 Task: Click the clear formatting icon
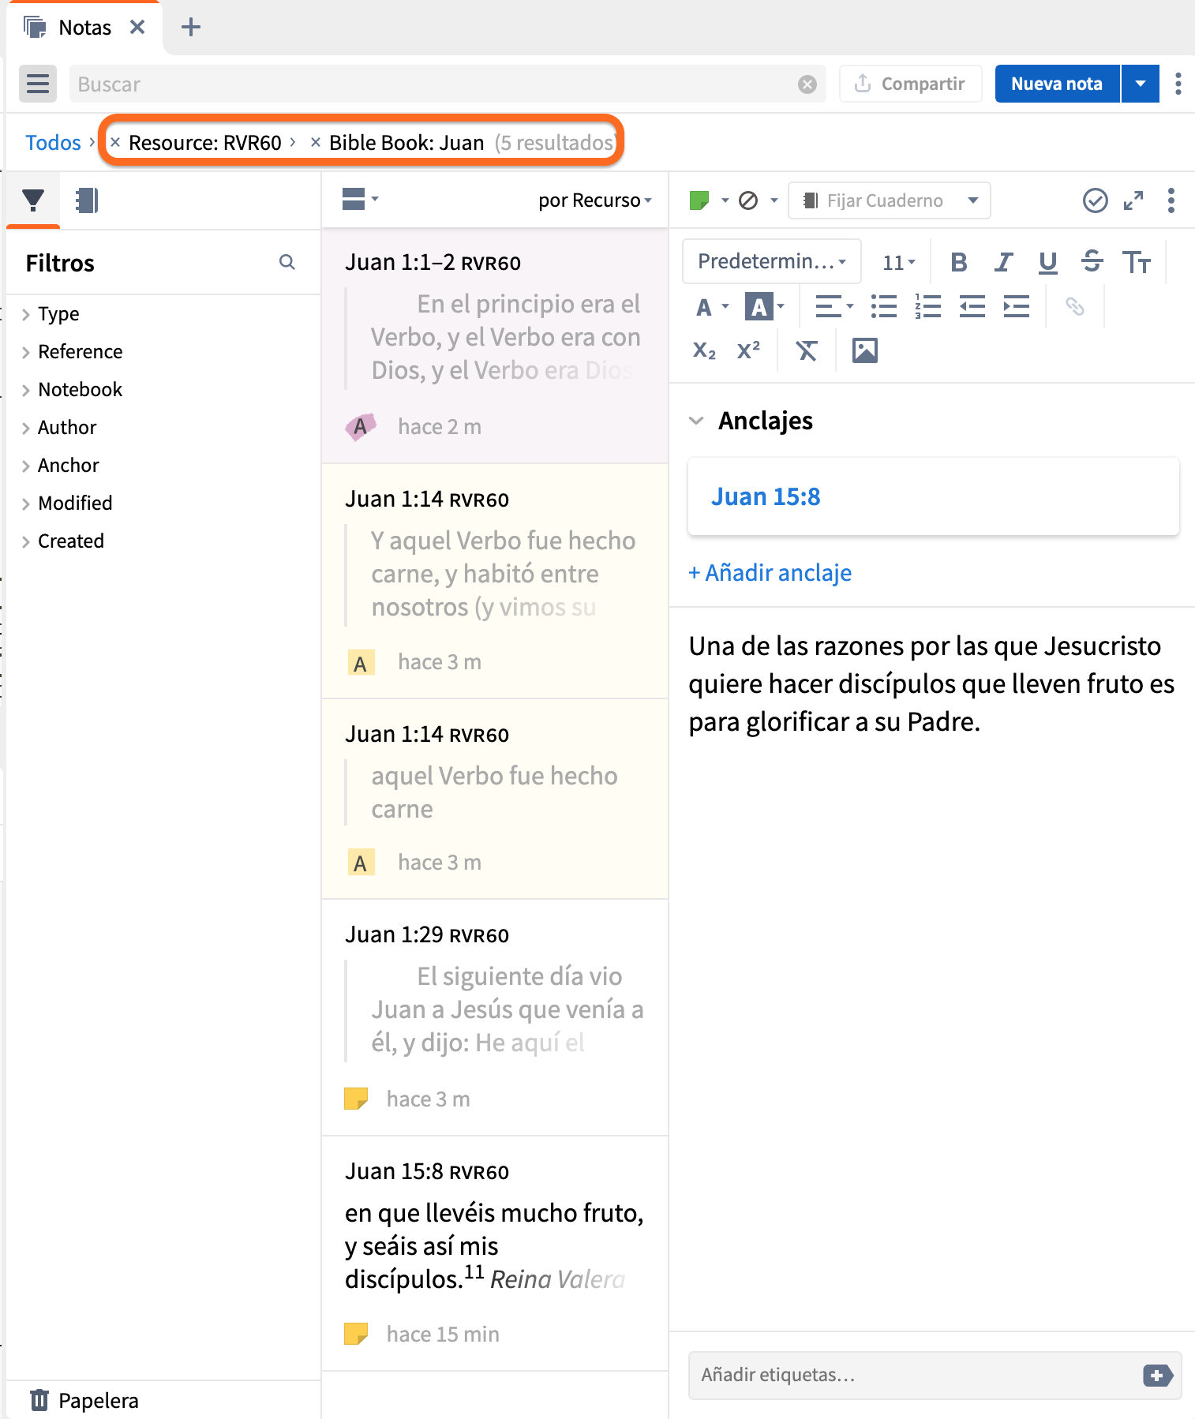point(806,350)
